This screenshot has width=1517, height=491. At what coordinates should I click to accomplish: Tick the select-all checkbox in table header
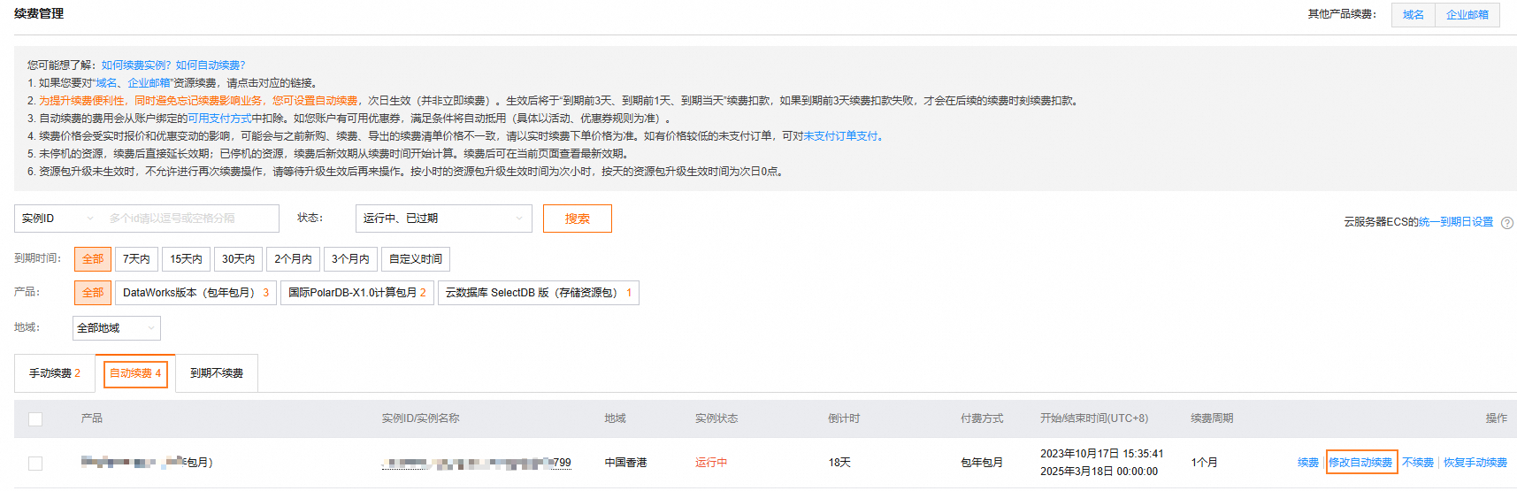pos(35,419)
